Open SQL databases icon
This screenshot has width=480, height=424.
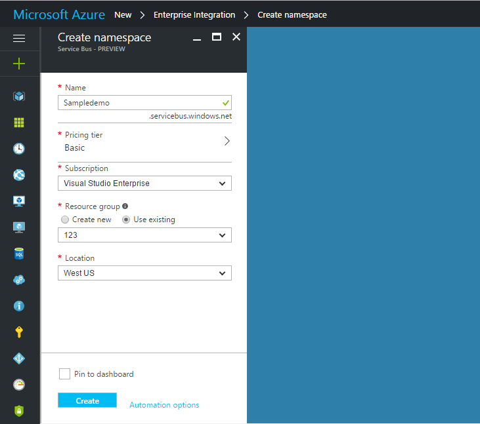pos(19,254)
